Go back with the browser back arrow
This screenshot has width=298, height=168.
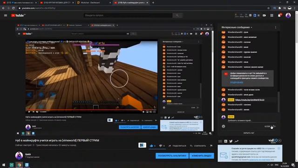coord(3,8)
